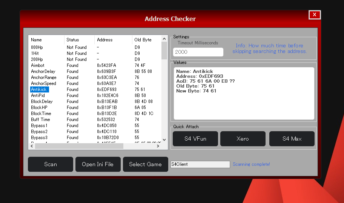The width and height of the screenshot is (344, 203).
Task: Select the AnchorSpeed entry
Action: tap(43, 83)
